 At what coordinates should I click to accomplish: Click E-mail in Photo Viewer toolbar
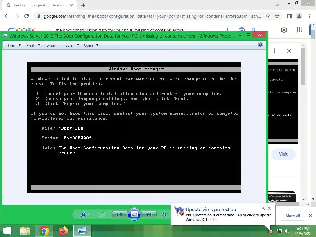click(x=51, y=45)
